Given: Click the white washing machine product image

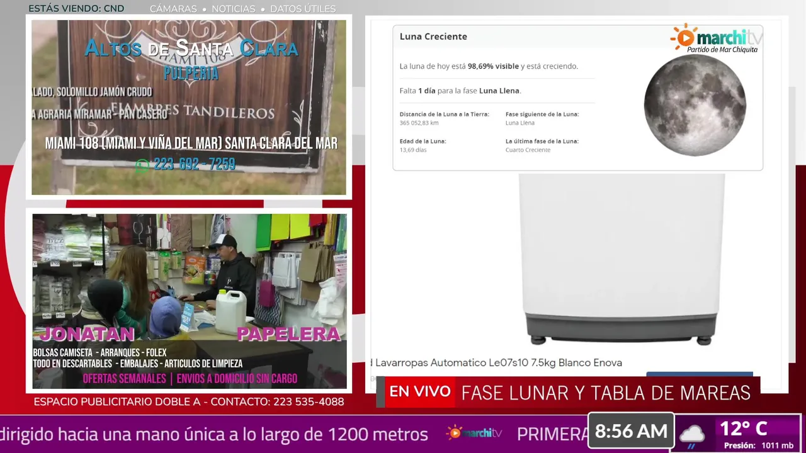Looking at the screenshot, I should pos(622,259).
